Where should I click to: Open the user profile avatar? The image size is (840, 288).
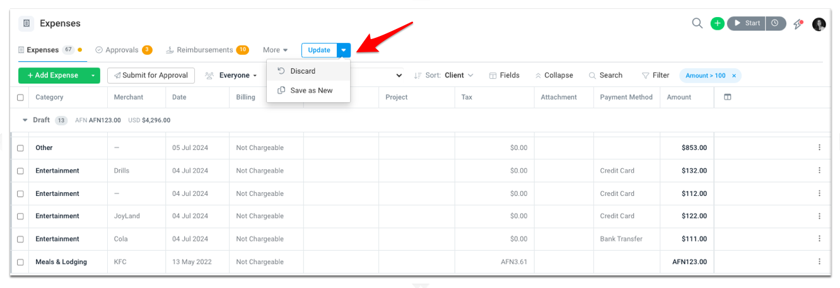(819, 24)
